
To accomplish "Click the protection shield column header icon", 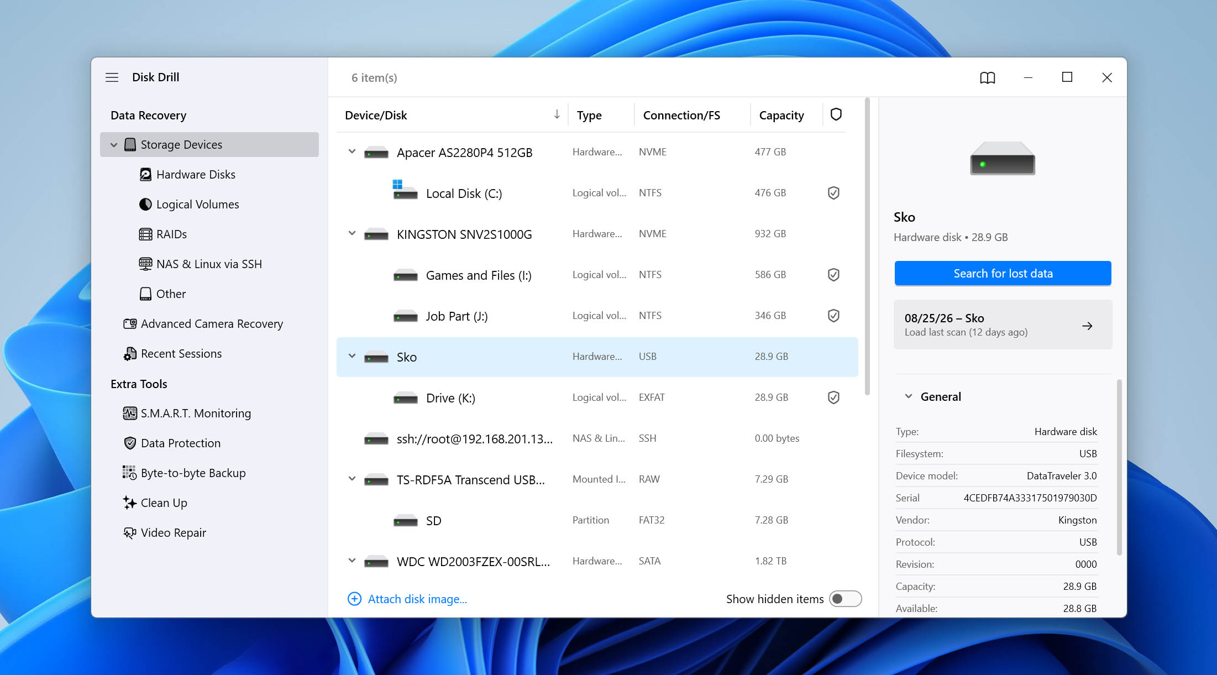I will 836,114.
